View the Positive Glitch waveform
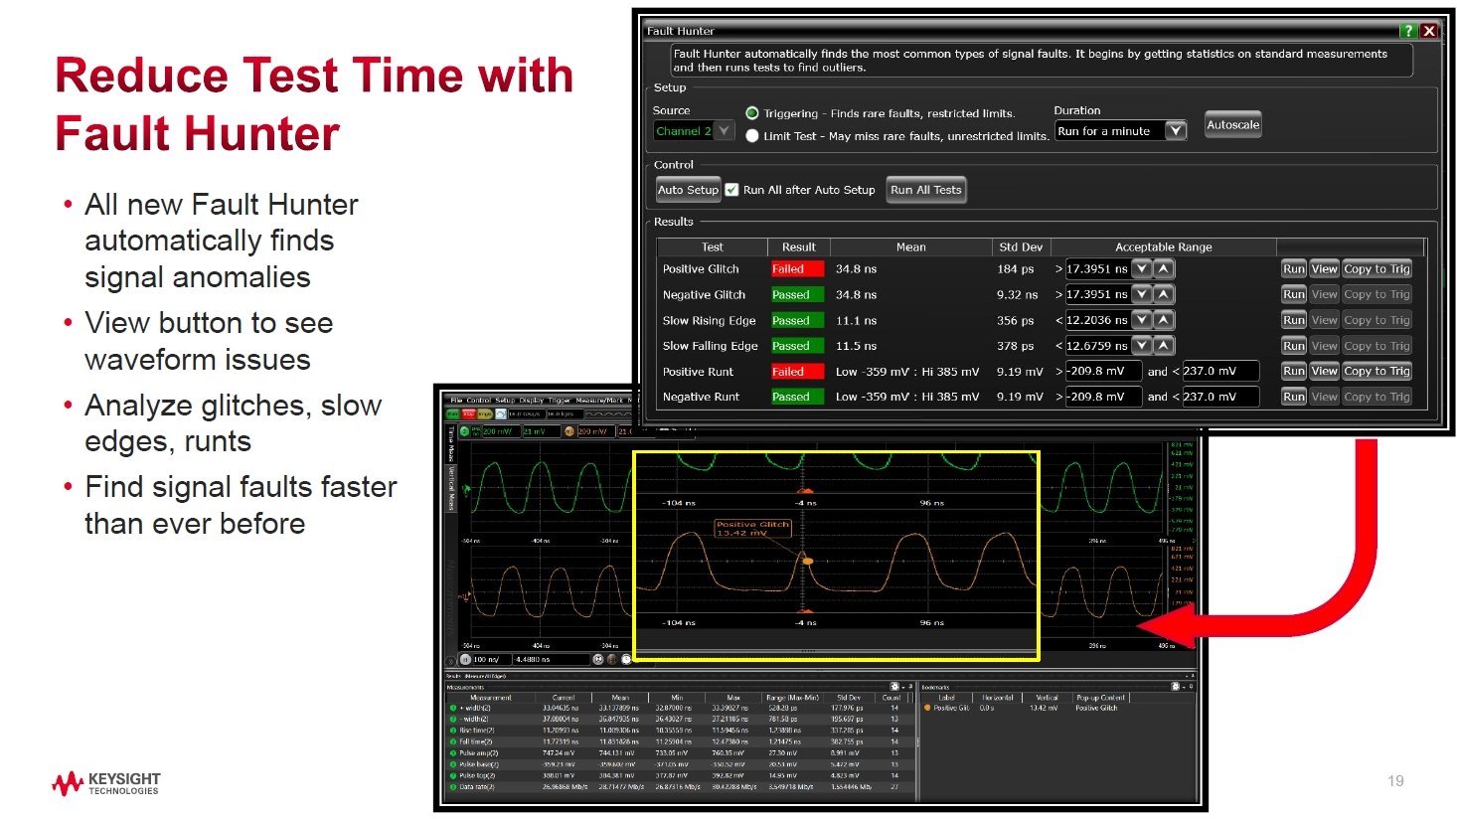Viewport: 1457px width, 819px height. point(1325,268)
